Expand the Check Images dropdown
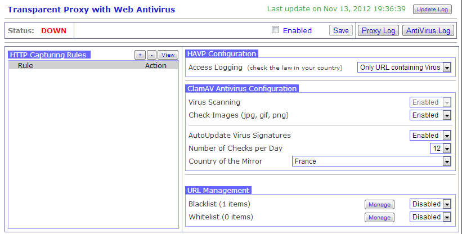 click(x=430, y=115)
